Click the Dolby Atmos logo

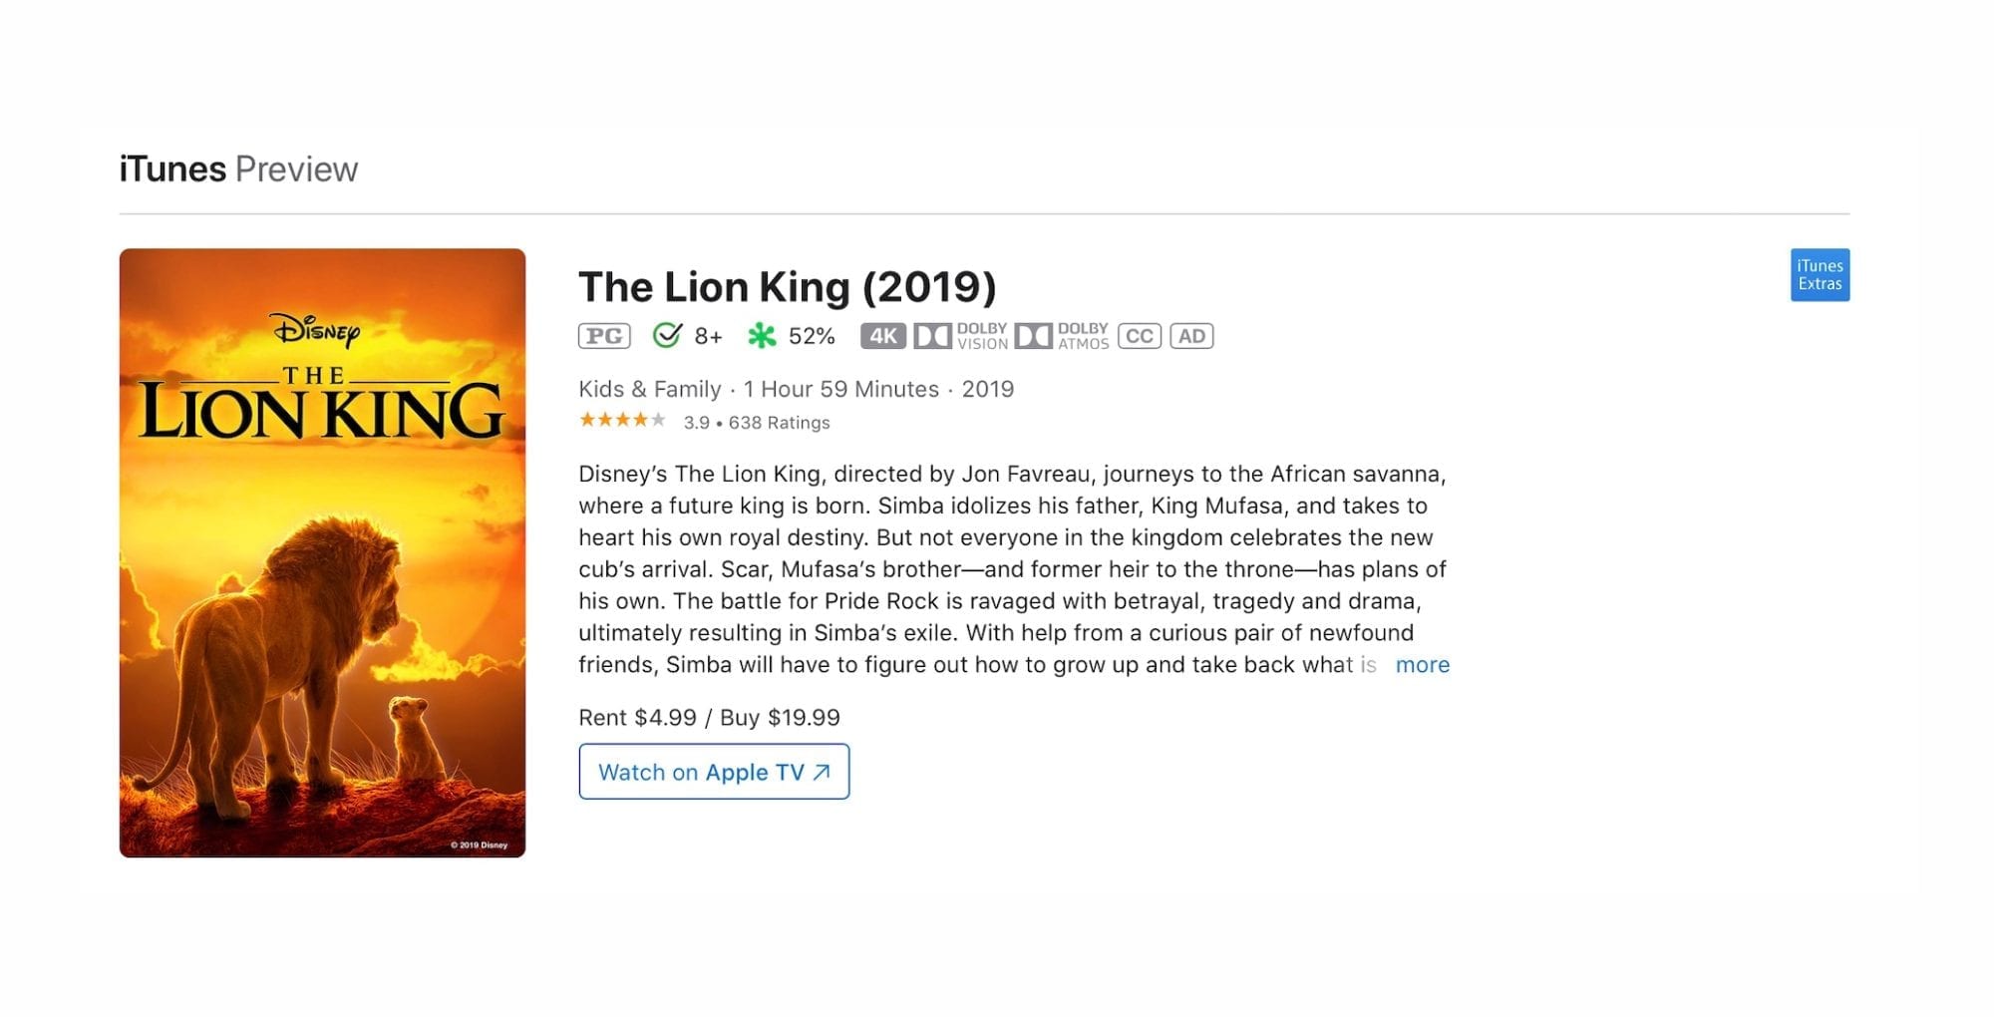click(1062, 336)
